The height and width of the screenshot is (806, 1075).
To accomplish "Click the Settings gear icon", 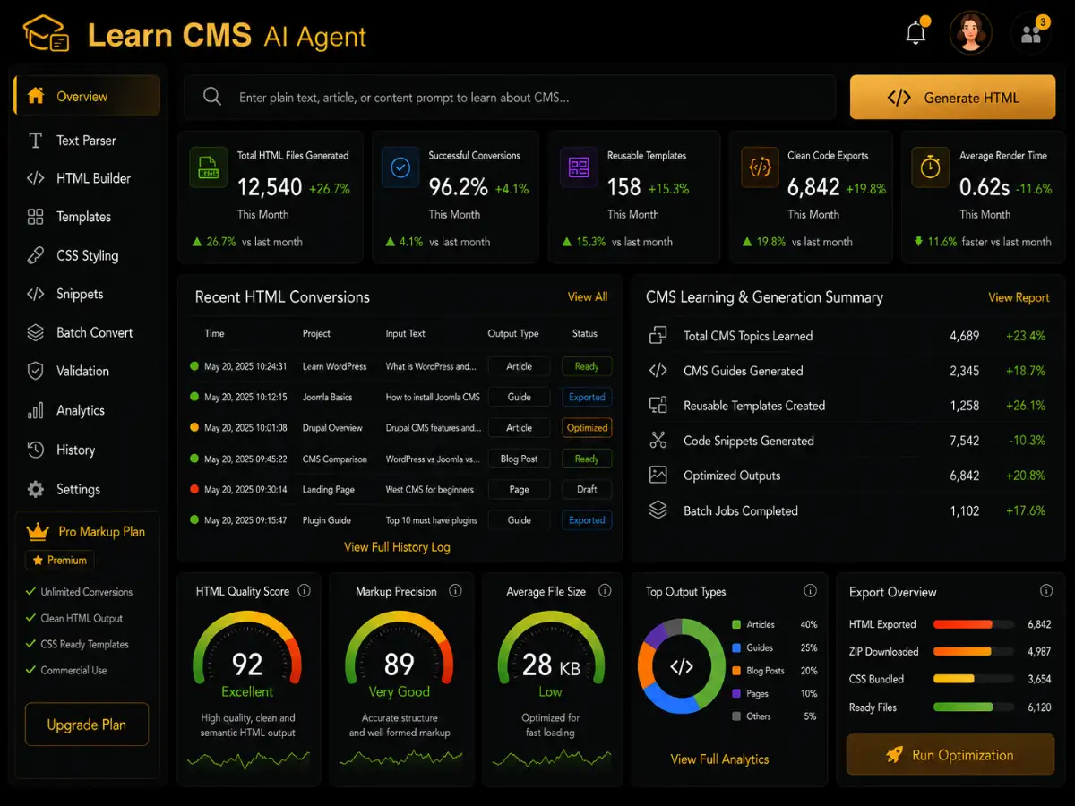I will coord(36,489).
